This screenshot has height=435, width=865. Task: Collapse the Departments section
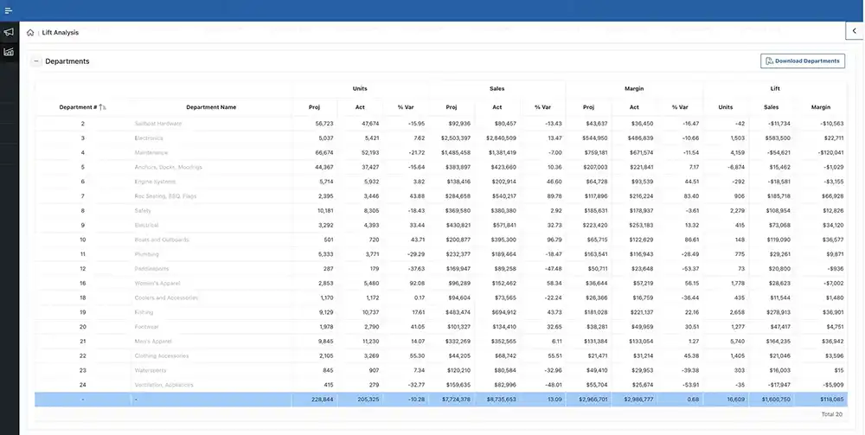pyautogui.click(x=35, y=61)
